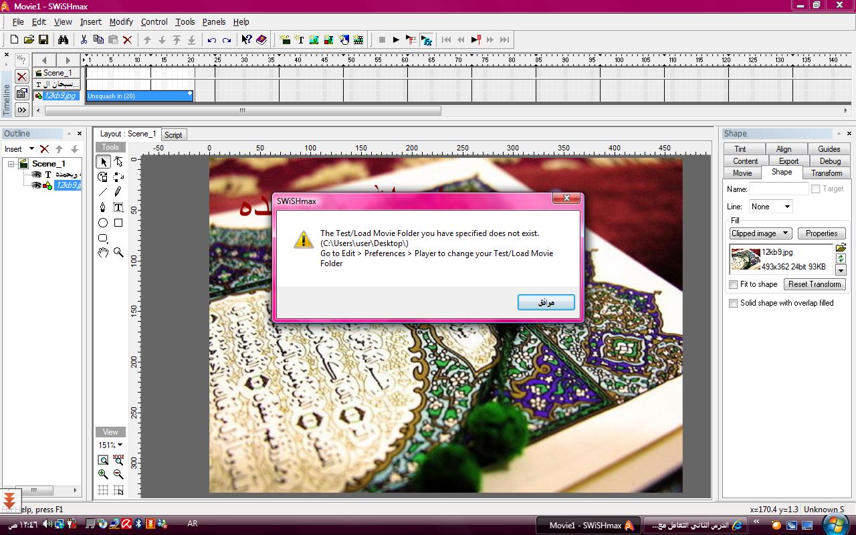Screen dimensions: 856x535
Task: Click the Undo arrow in toolbar
Action: pyautogui.click(x=212, y=40)
